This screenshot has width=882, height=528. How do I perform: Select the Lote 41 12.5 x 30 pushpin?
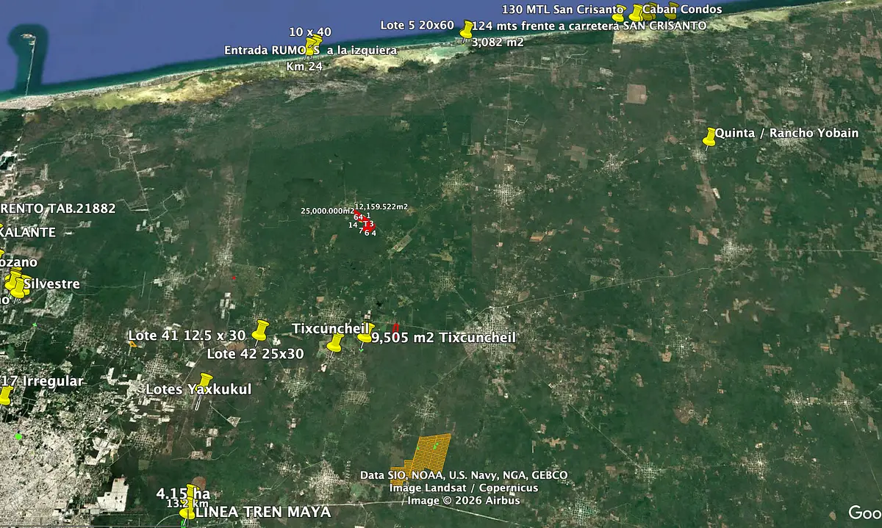pos(259,330)
